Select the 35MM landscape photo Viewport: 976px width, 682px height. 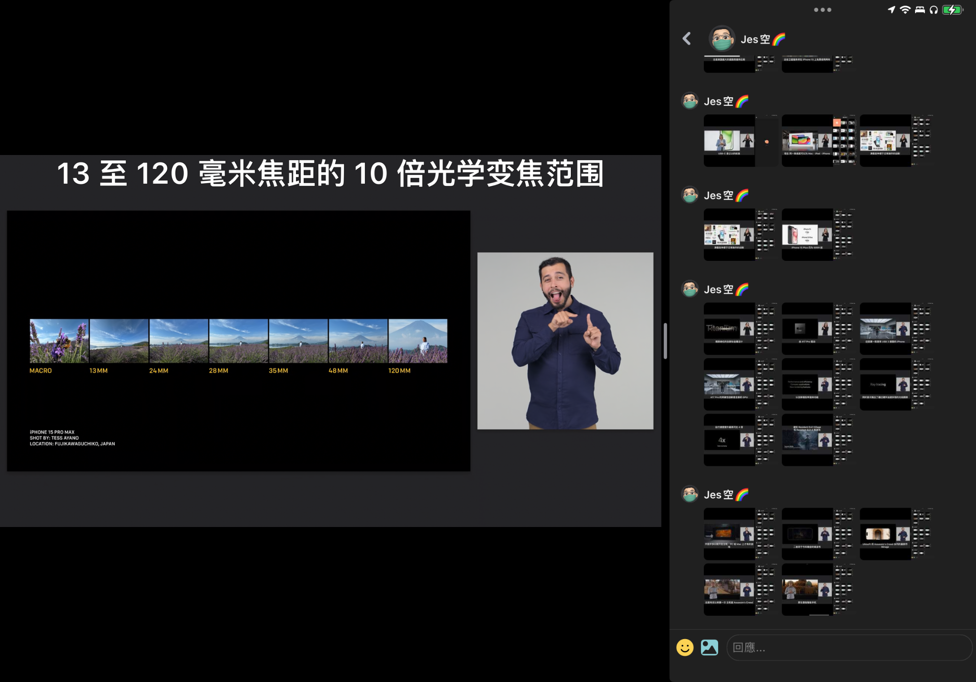(x=298, y=341)
